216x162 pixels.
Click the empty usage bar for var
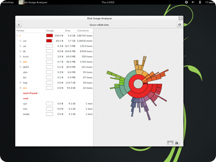click(49, 46)
